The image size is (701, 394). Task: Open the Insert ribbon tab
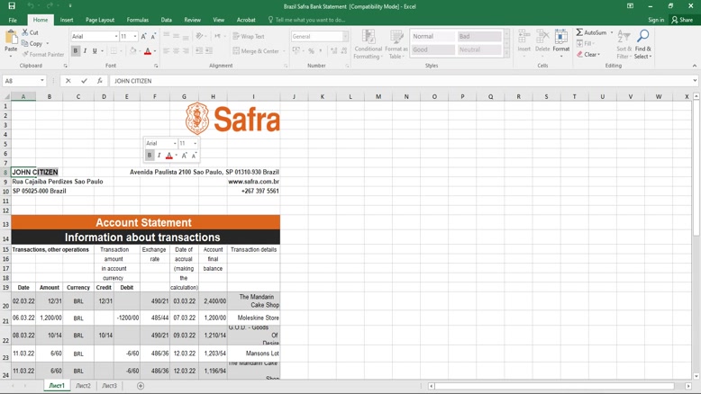tap(67, 20)
